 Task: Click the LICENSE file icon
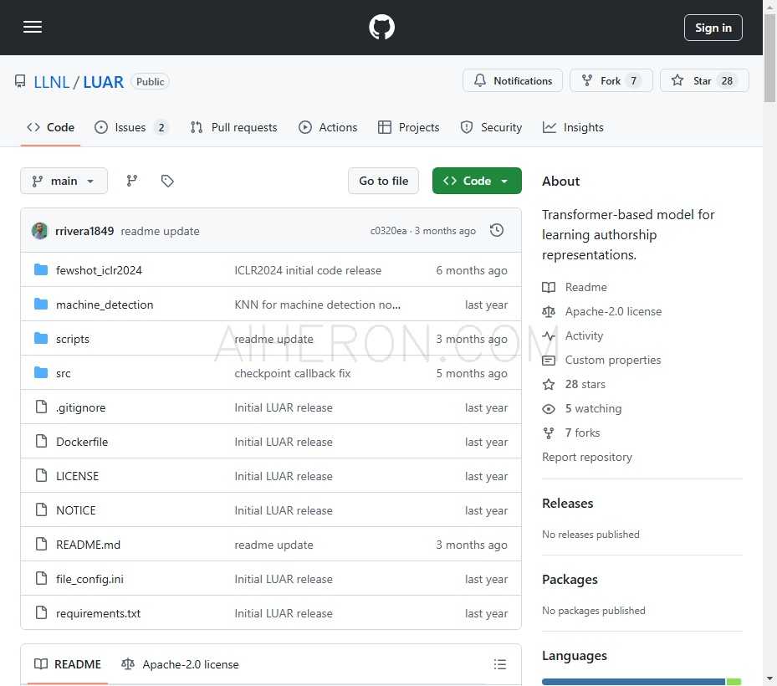[42, 475]
